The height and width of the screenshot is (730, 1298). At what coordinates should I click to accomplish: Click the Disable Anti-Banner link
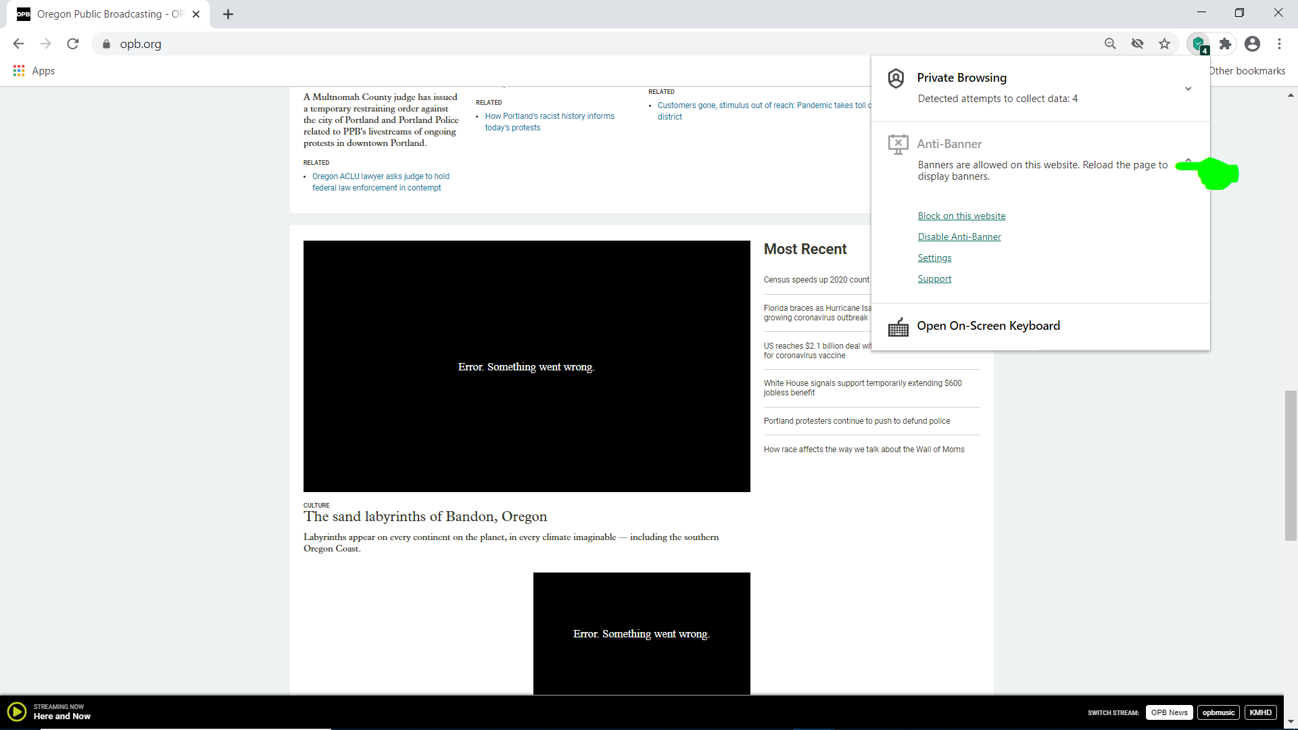coord(959,237)
